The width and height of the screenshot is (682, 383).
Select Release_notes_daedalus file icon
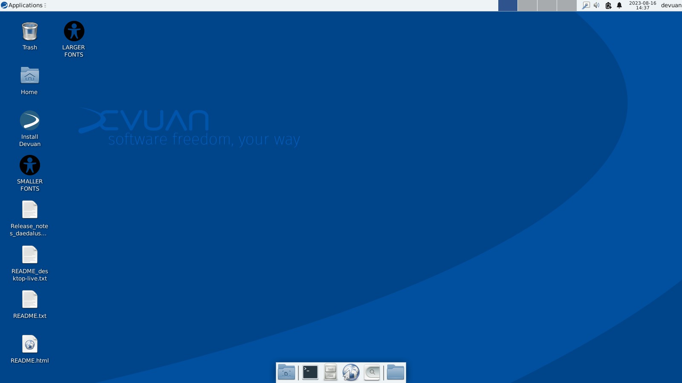coord(30,210)
